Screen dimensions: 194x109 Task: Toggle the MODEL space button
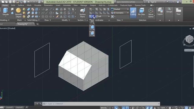coord(104,108)
